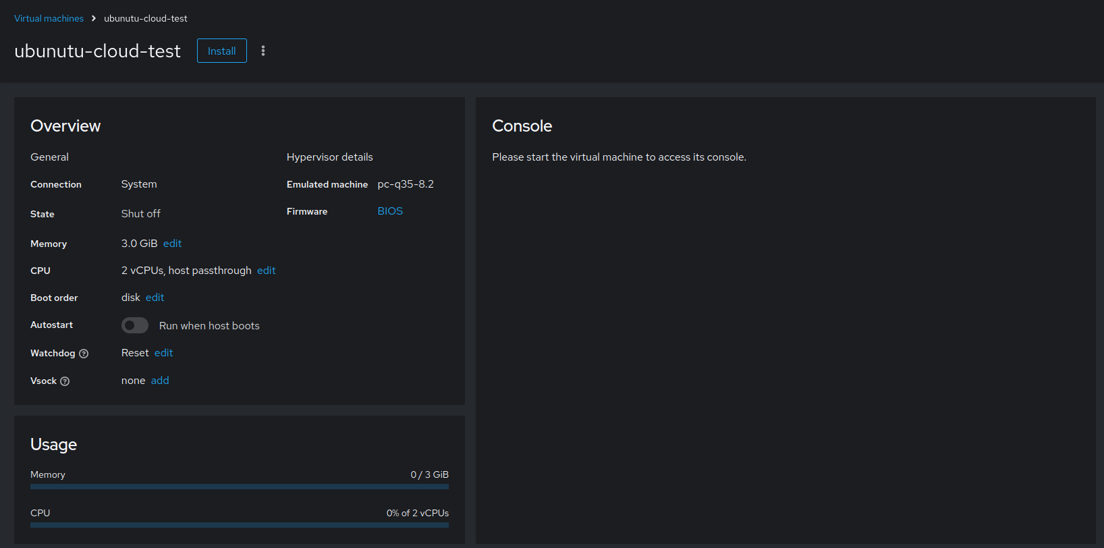The image size is (1104, 548).
Task: Click the Shut off state value
Action: pyautogui.click(x=140, y=214)
